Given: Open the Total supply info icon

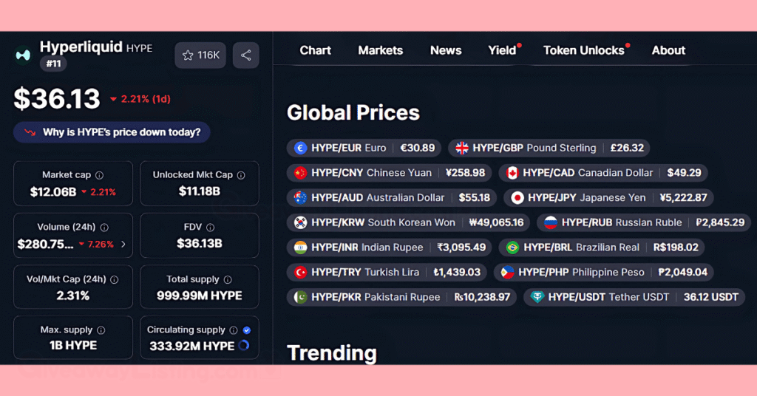Looking at the screenshot, I should pos(228,279).
